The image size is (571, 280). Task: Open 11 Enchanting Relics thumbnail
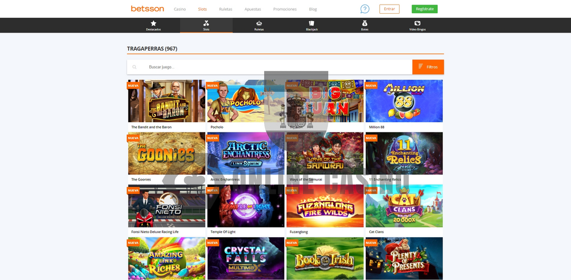pos(404,153)
